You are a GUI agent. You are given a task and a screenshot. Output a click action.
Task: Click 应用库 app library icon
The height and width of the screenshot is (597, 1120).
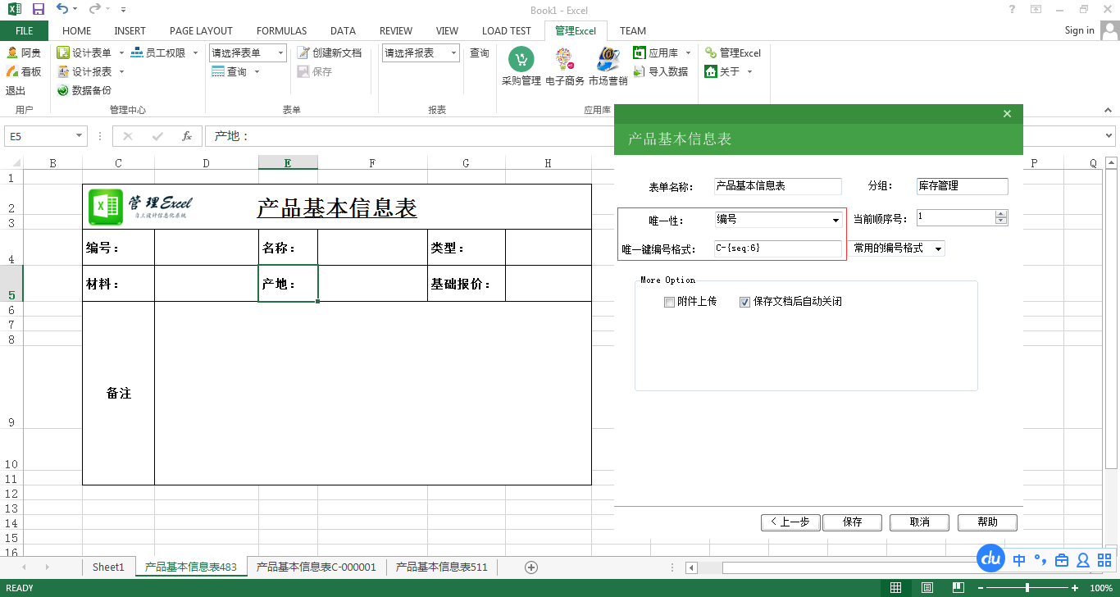click(640, 52)
